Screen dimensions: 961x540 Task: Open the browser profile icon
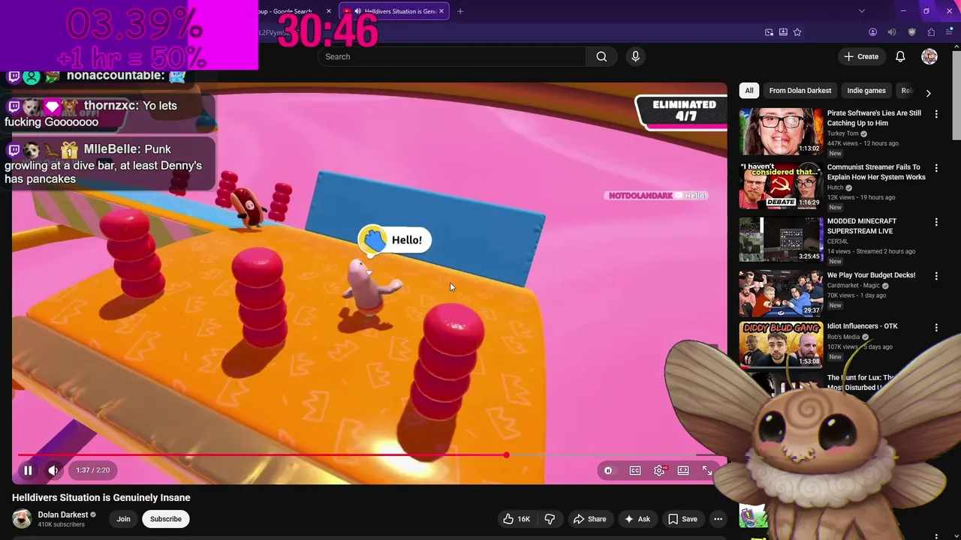click(872, 32)
